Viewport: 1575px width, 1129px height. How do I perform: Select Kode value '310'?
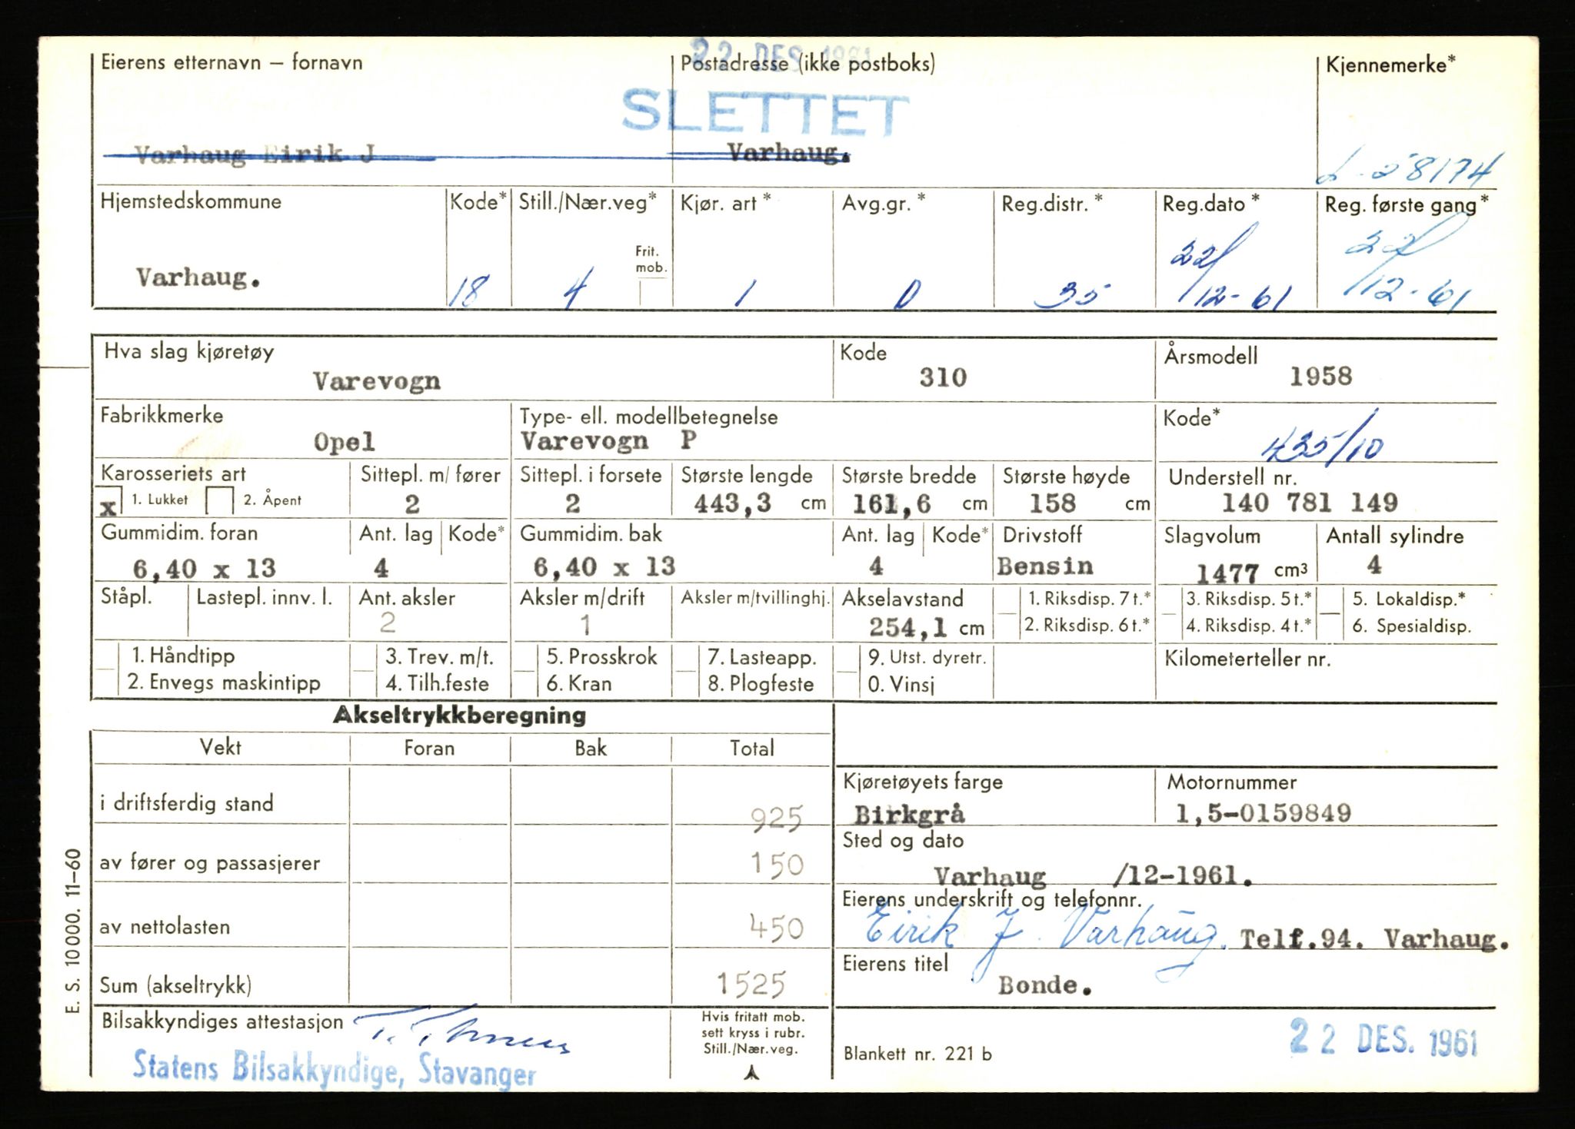[943, 377]
